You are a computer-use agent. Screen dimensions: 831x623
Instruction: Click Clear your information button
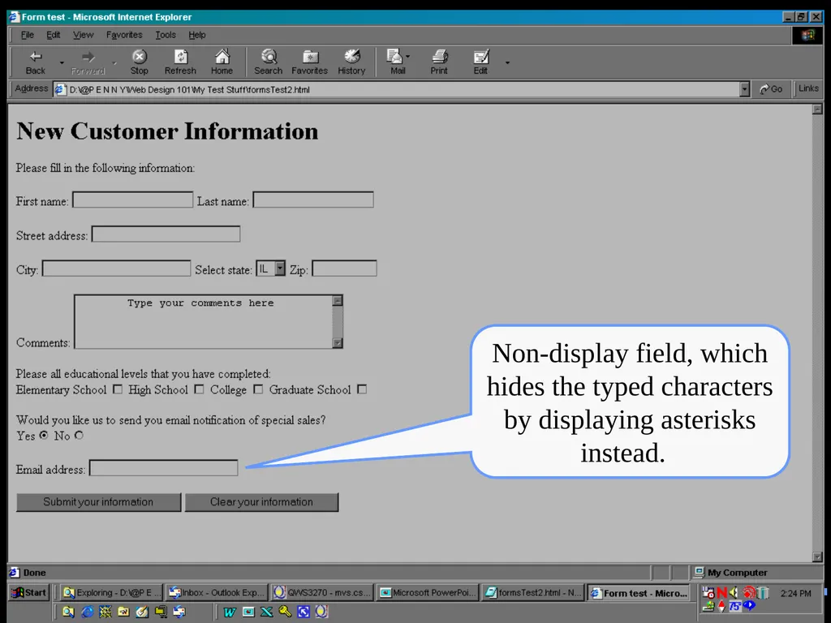tap(261, 502)
